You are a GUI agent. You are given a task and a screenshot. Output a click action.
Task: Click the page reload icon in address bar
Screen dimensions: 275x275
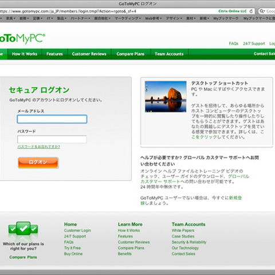point(252,11)
